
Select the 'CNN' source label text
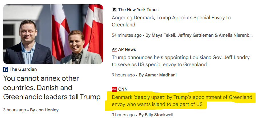123,89
